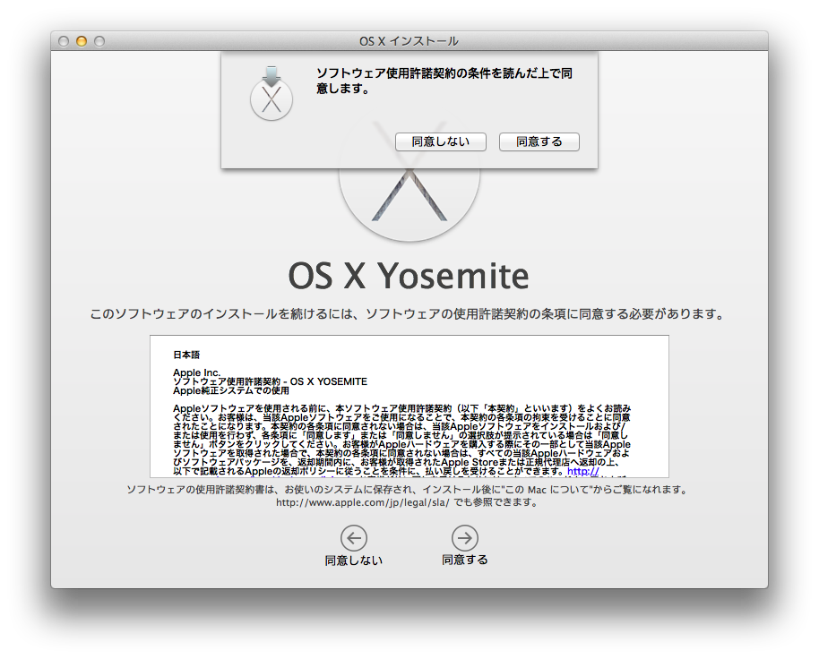This screenshot has height=659, width=819.
Task: Click the http://www.apple.com/jp/legal/sla/ URL text
Action: point(363,502)
